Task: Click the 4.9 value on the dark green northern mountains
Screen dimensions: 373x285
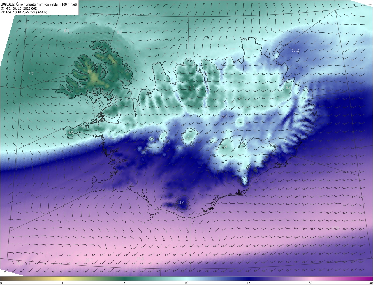Action: tap(192, 87)
